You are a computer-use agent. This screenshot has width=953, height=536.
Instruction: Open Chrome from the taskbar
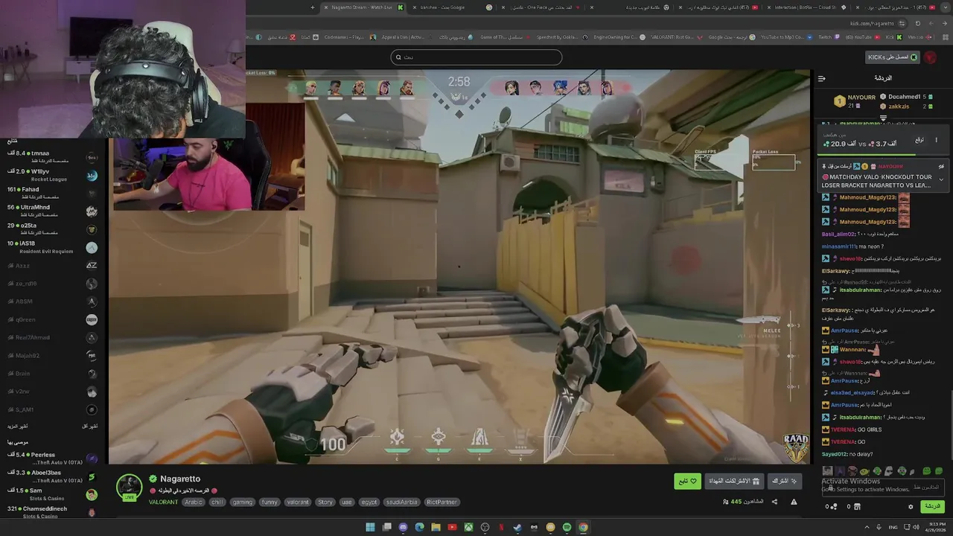(583, 527)
